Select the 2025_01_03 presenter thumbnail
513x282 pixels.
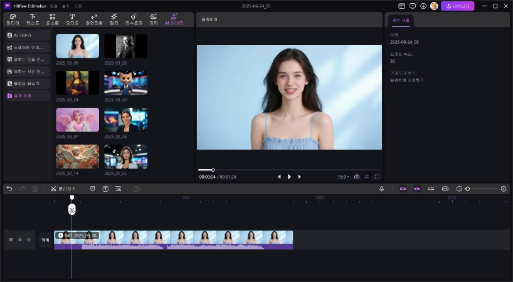pyautogui.click(x=126, y=157)
